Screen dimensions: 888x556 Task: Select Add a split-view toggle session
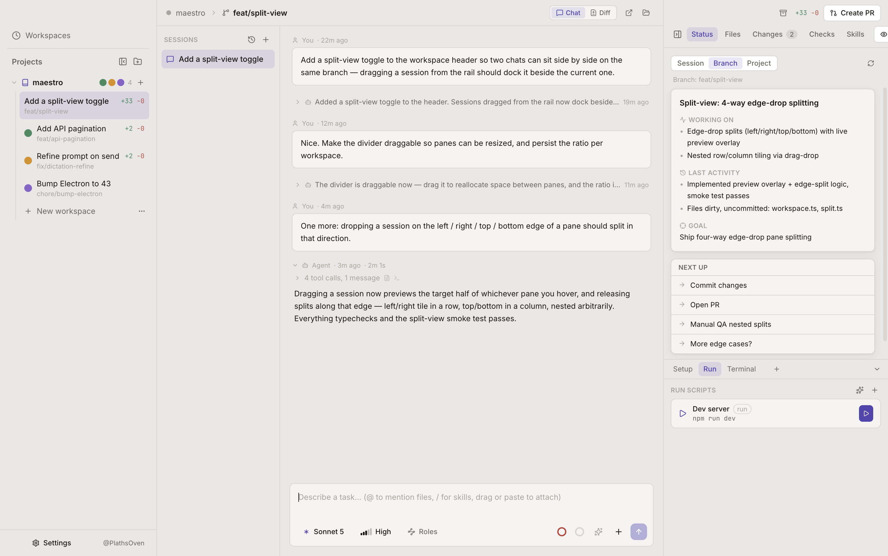pos(218,59)
